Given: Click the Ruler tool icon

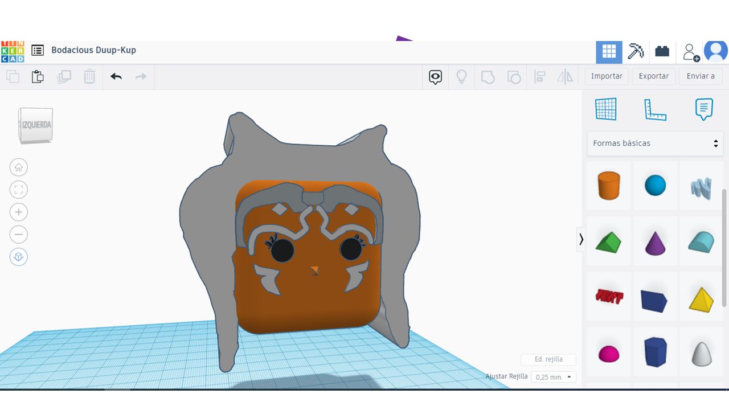Looking at the screenshot, I should [x=655, y=109].
